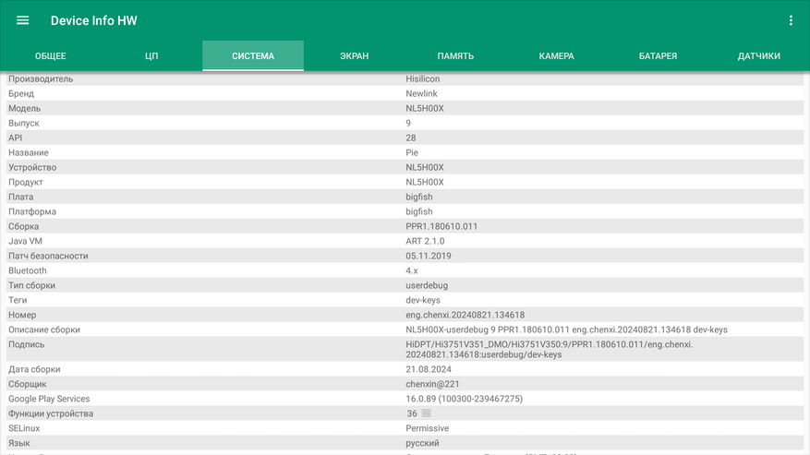
Task: Click the Язык row label
Action: pos(19,443)
